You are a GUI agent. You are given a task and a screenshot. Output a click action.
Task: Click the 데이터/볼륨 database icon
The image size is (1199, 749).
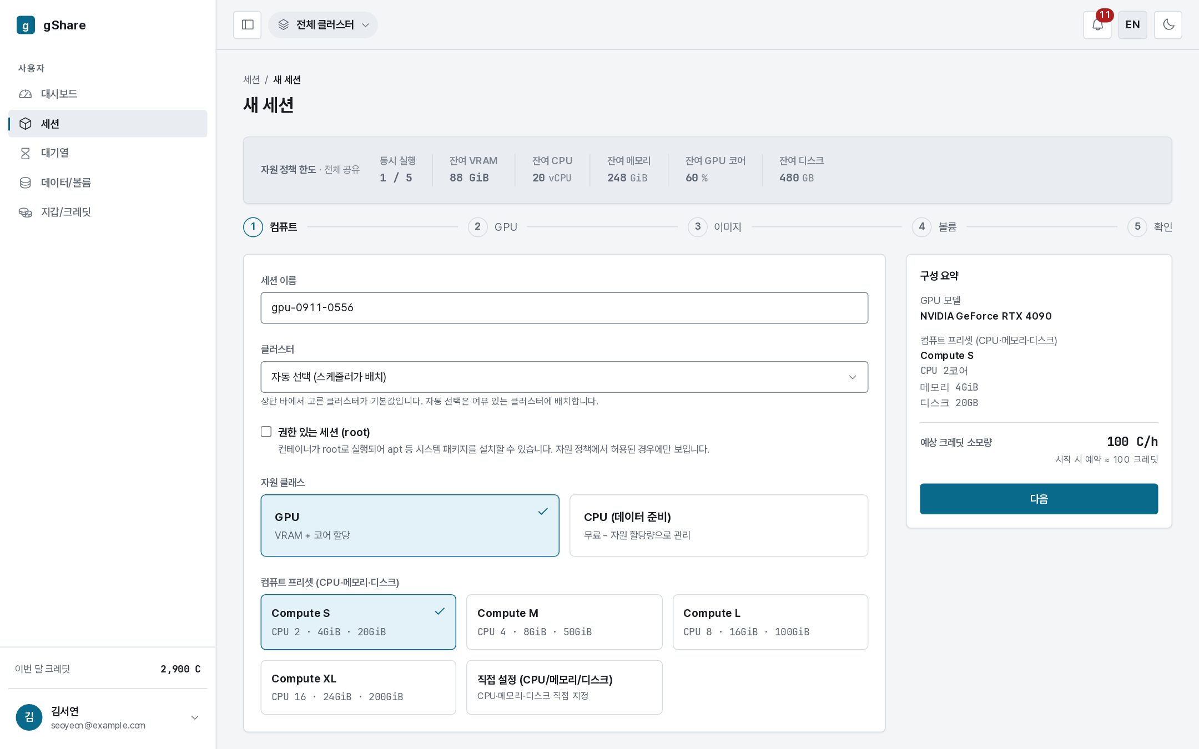(x=26, y=183)
